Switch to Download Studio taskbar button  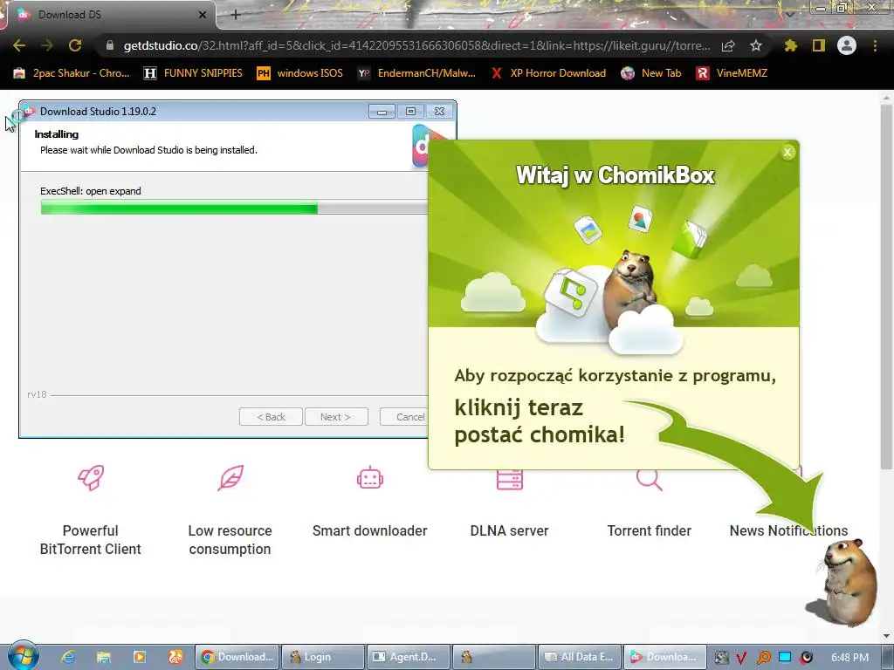coord(664,657)
